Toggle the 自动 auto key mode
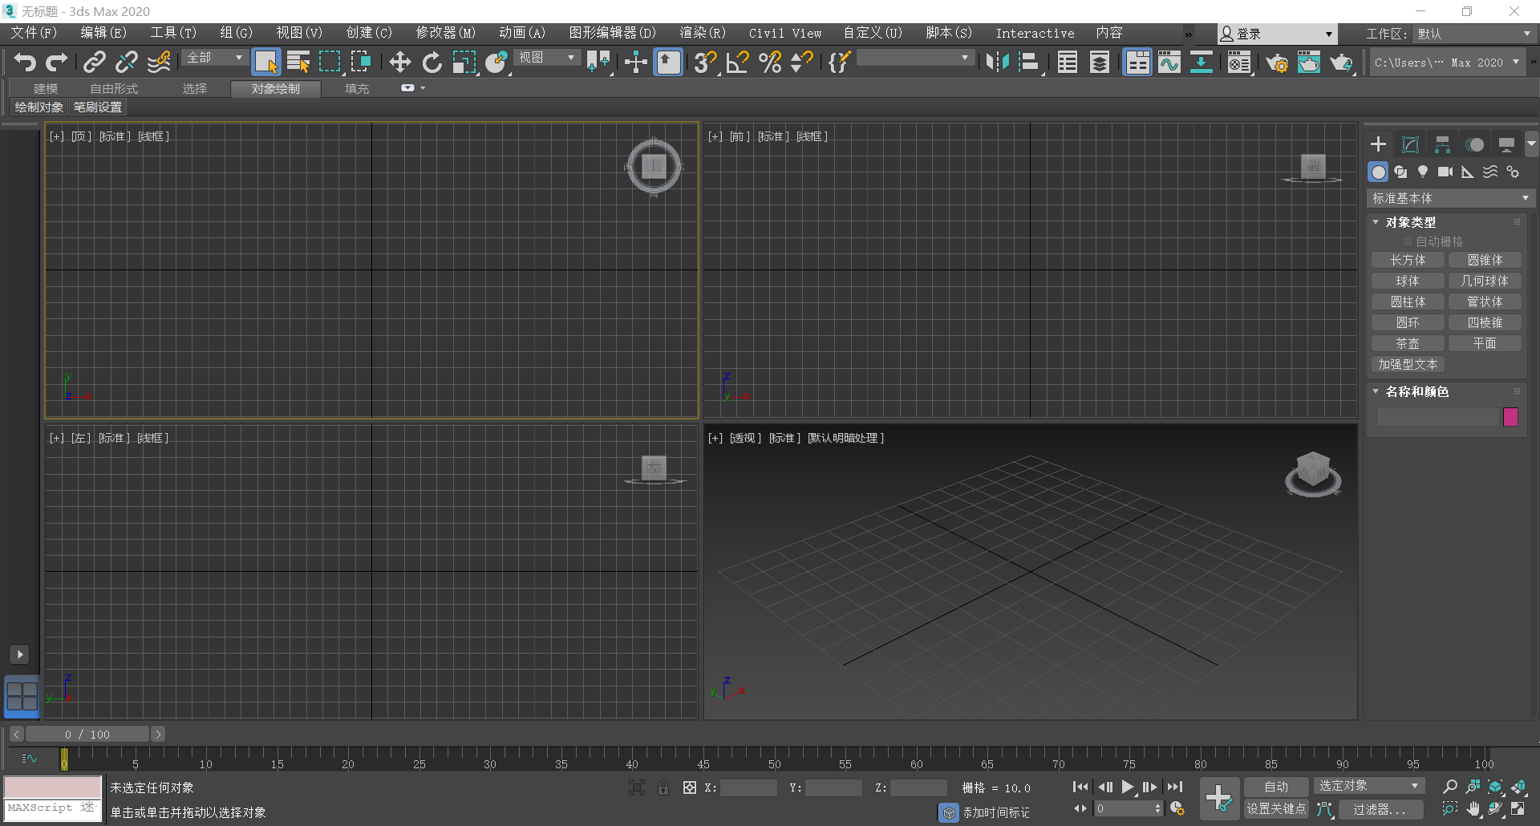1540x826 pixels. [1276, 787]
